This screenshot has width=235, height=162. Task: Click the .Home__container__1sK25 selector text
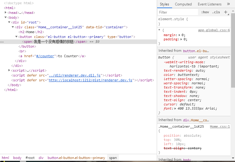181,126
